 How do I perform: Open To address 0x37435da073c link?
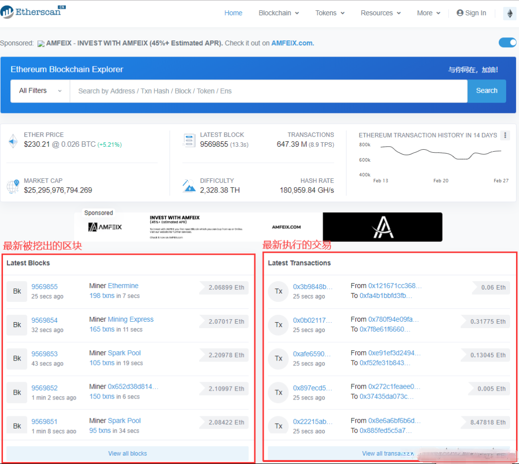tap(386, 397)
